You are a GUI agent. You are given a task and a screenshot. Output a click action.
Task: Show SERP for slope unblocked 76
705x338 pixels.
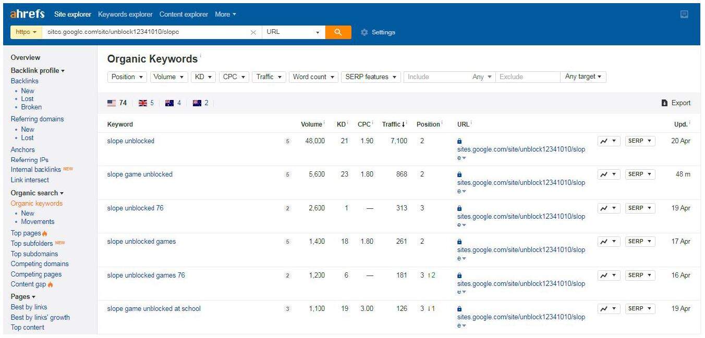[640, 208]
